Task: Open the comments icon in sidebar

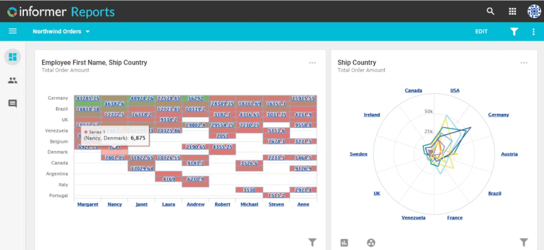Action: pyautogui.click(x=13, y=104)
